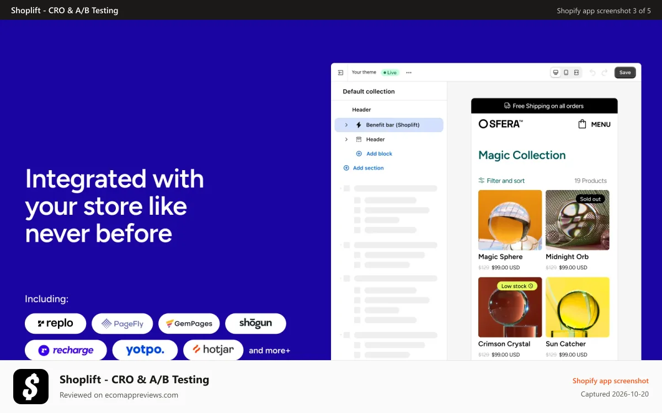662x413 pixels.
Task: Open the three-dot theme actions menu
Action: [409, 73]
